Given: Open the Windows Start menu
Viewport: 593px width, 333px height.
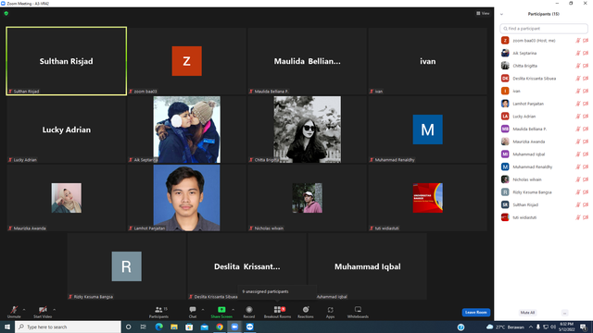Looking at the screenshot, I should (7, 327).
